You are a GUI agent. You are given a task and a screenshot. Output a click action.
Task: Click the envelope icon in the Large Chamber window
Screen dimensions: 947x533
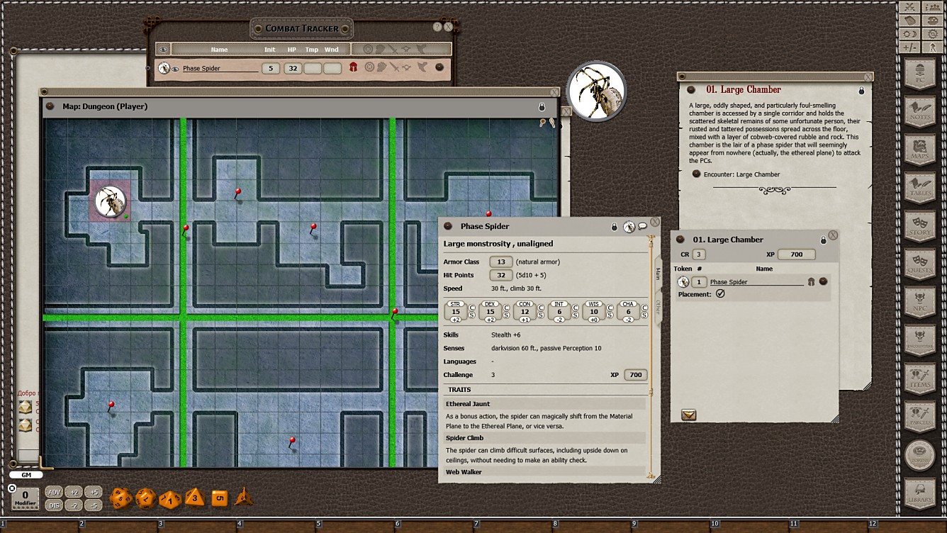tap(688, 415)
